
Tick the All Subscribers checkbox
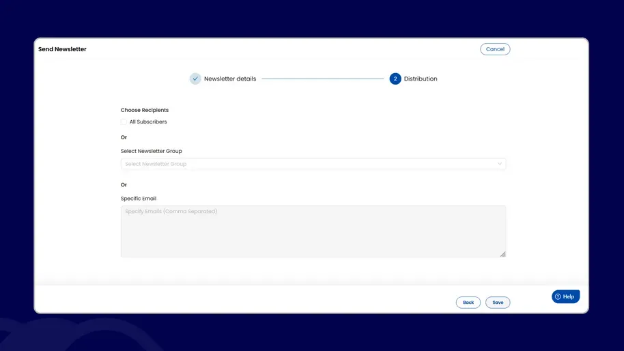pos(124,122)
